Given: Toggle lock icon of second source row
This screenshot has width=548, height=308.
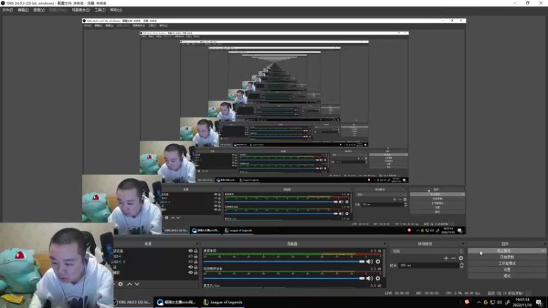Looking at the screenshot, I should [x=196, y=256].
